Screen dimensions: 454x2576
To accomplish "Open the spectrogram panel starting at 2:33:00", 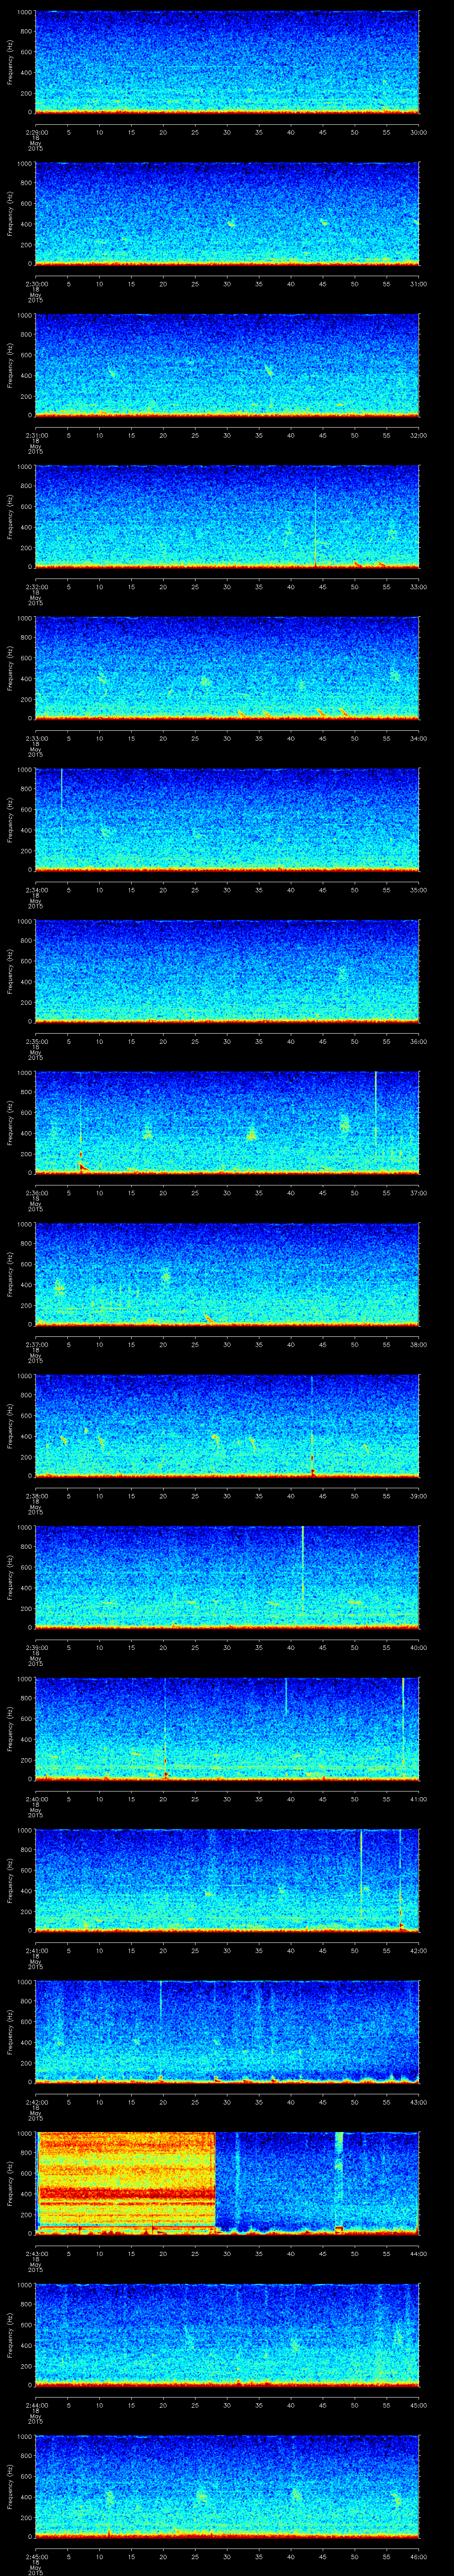I will pos(227,668).
